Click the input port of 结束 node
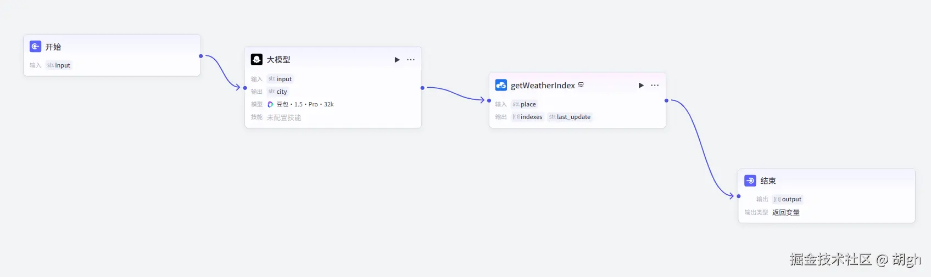This screenshot has height=277, width=931. click(x=739, y=196)
